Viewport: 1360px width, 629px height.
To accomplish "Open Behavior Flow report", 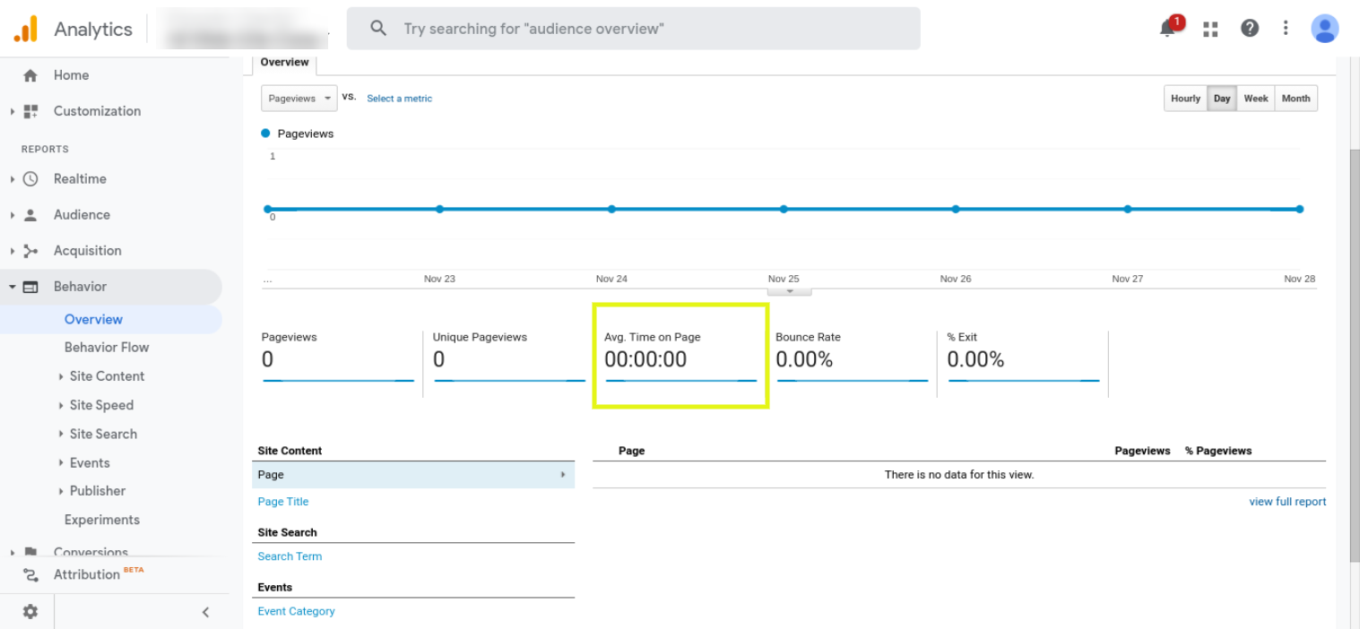I will click(x=107, y=347).
